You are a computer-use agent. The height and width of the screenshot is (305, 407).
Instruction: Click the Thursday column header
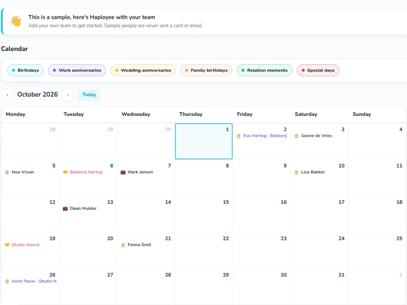point(191,114)
